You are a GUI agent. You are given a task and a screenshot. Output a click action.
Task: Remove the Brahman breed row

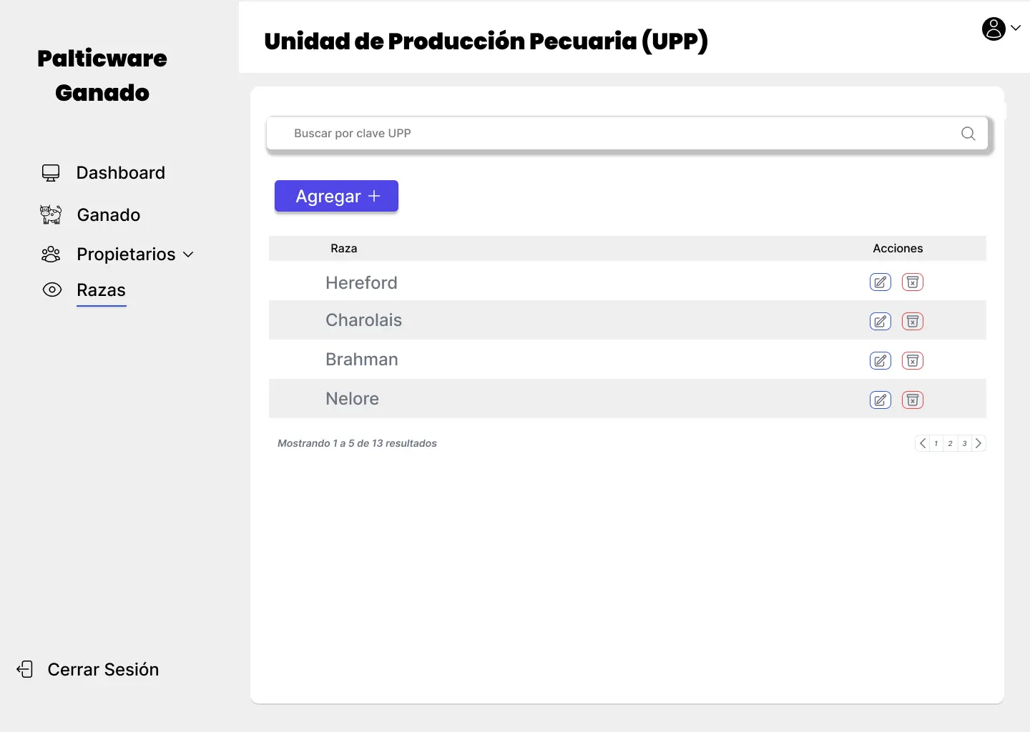[x=913, y=361]
